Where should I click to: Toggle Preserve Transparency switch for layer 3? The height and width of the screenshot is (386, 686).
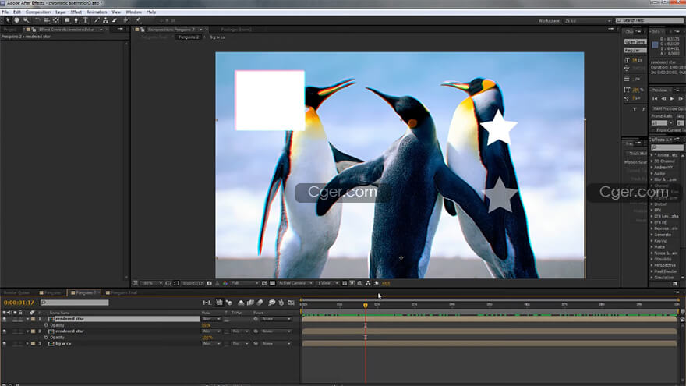coord(227,344)
